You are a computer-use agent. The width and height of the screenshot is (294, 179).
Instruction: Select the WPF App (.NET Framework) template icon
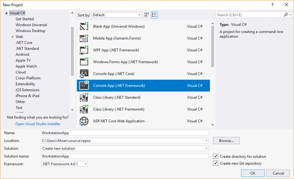coord(84,50)
